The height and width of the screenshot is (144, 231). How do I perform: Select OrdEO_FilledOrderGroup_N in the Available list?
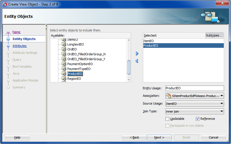(x=86, y=54)
